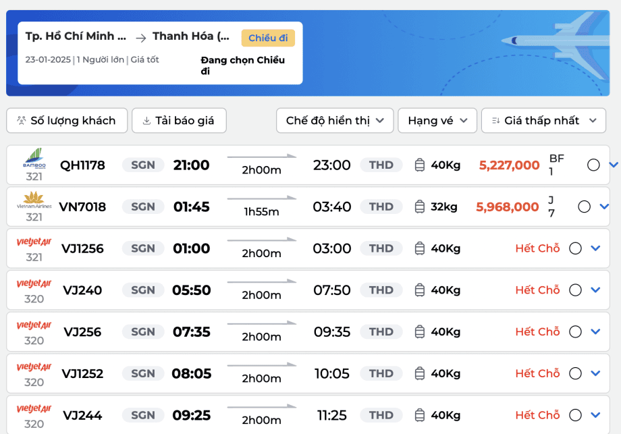Click the sort icon beside Giá thấp nhất
Viewport: 621px width, 434px height.
pos(496,121)
